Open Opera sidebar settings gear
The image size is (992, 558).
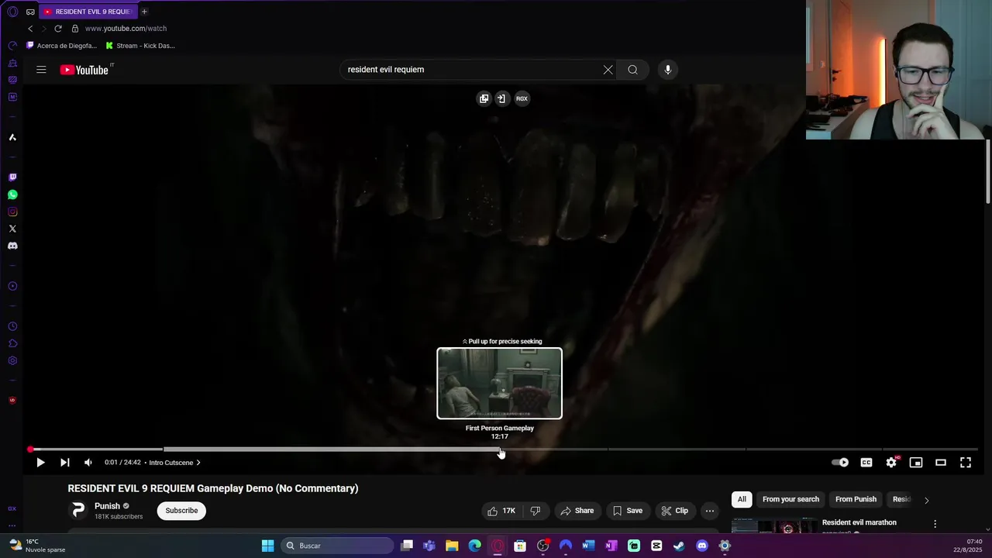click(12, 360)
